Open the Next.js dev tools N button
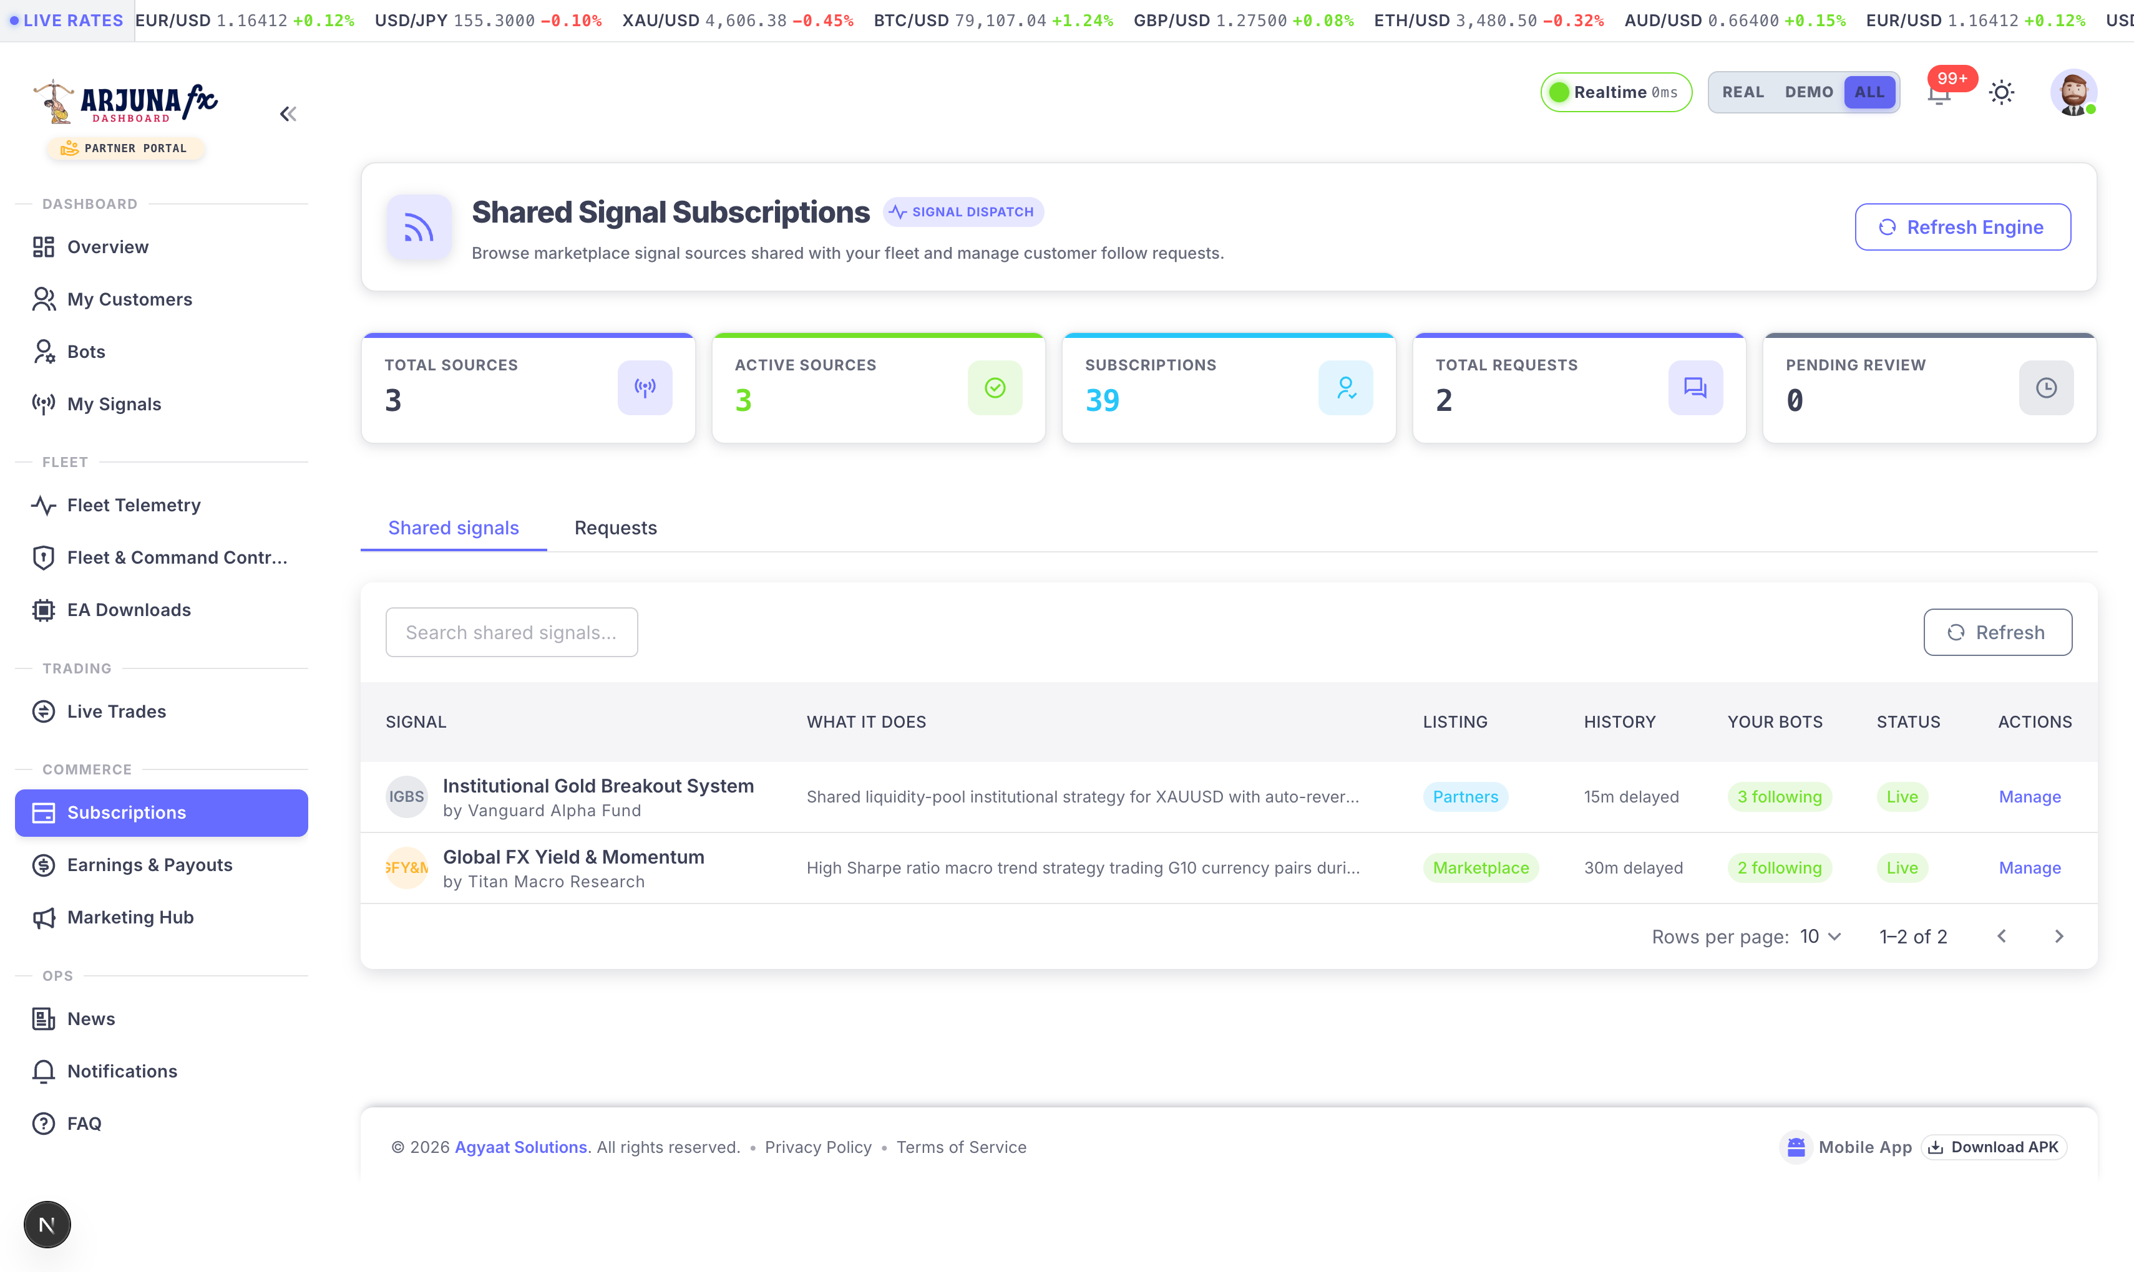 click(47, 1225)
